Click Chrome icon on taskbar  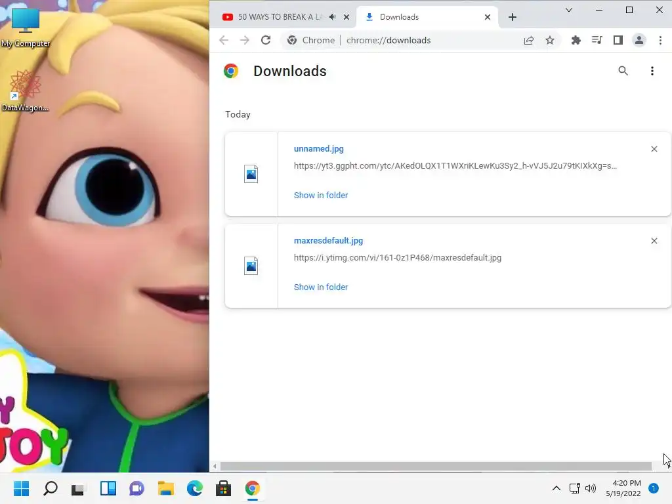click(x=252, y=488)
